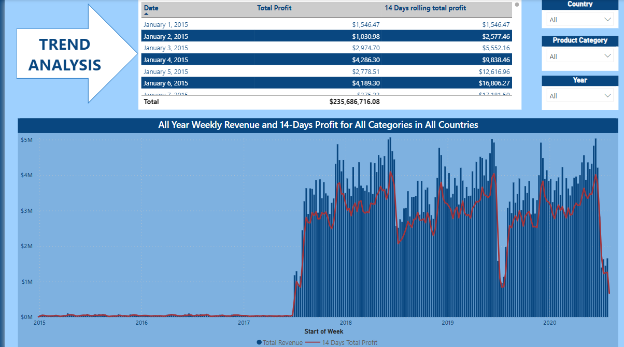Select the January 3, 2015 row date

[166, 48]
